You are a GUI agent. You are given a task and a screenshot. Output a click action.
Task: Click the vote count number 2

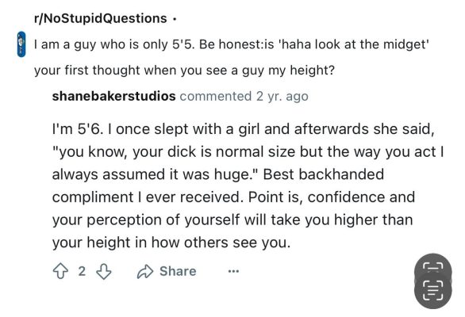point(82,271)
